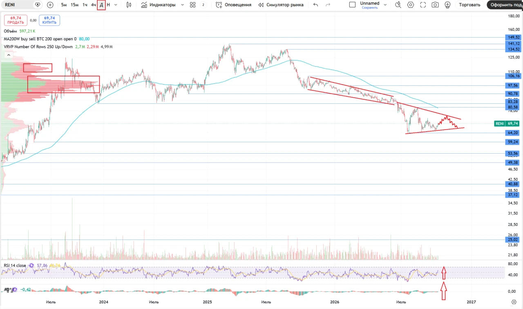
Task: Switch to the 5м timeframe
Action: point(64,5)
